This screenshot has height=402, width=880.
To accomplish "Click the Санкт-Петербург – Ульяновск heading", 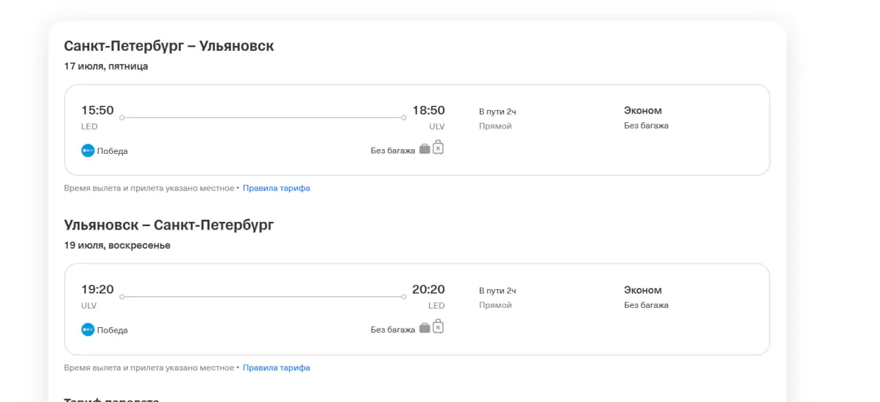I will (x=169, y=46).
